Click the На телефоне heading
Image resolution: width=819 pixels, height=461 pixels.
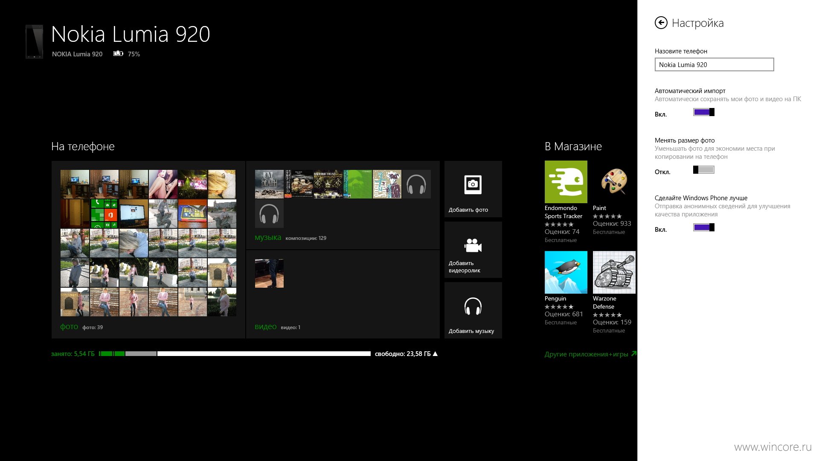click(x=83, y=146)
